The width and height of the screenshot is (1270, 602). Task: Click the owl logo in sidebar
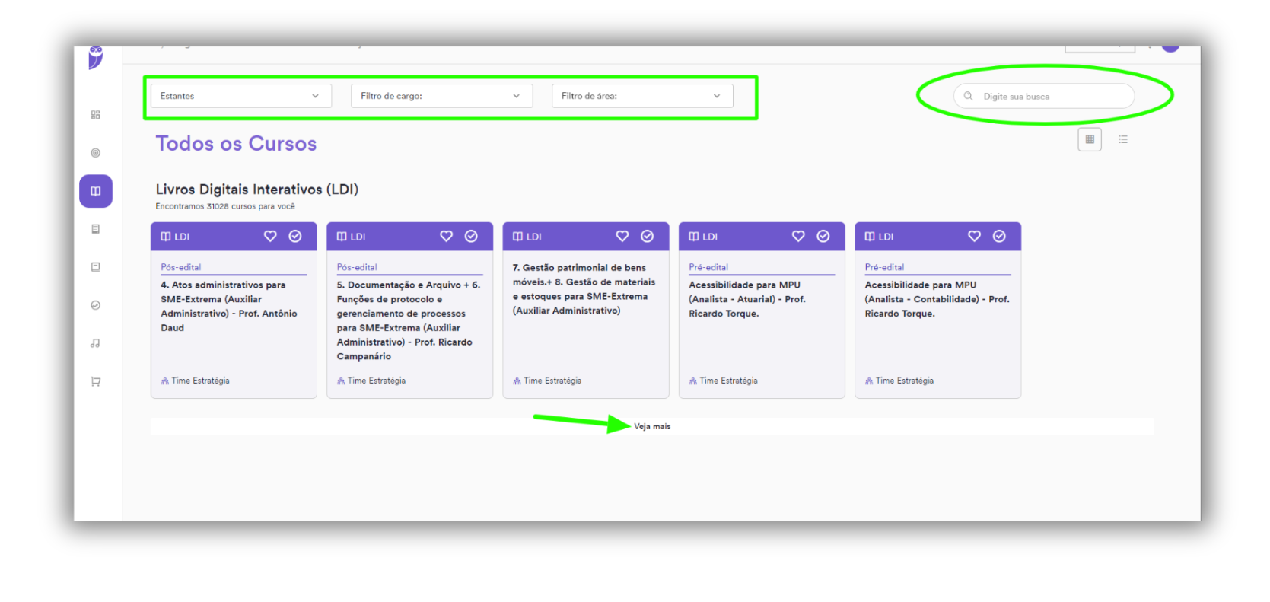[x=96, y=57]
